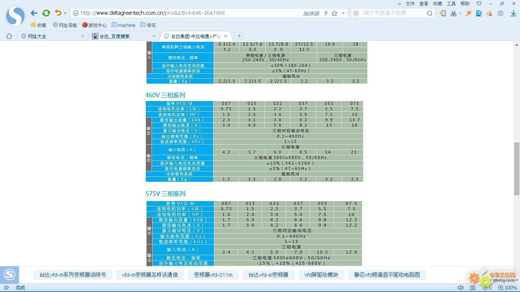This screenshot has width=520, height=292.
Task: Open the 收藏 menu
Action: pos(437,3)
